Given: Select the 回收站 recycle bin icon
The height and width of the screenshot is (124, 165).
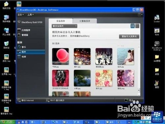Looking at the screenshot, I should [6, 45].
